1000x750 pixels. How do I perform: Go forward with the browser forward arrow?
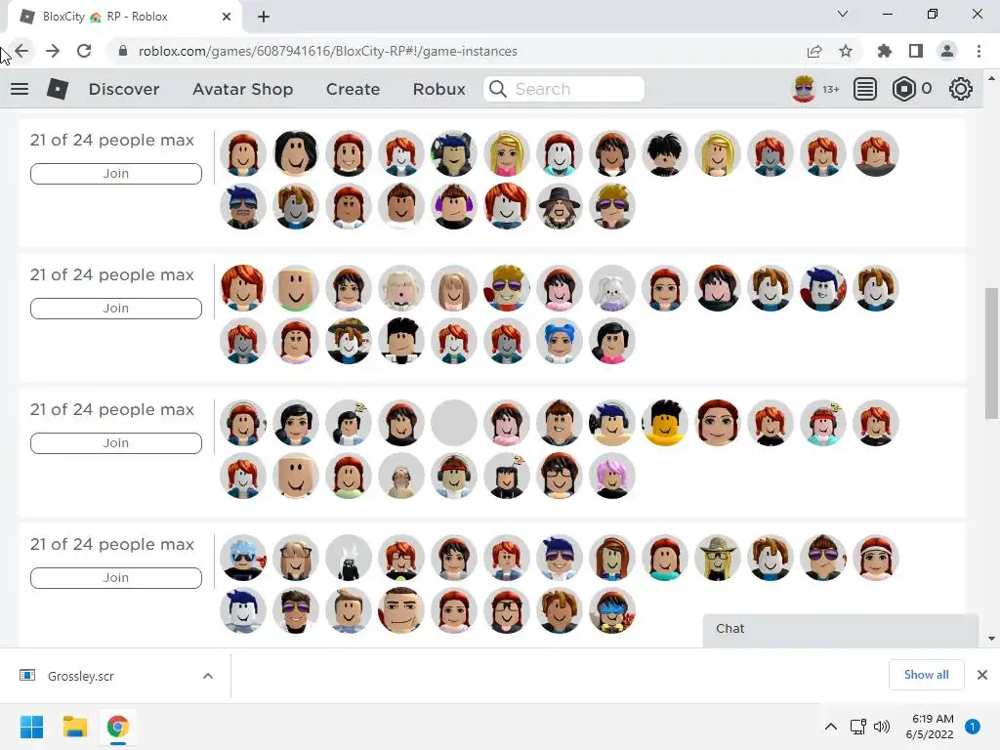pos(53,51)
